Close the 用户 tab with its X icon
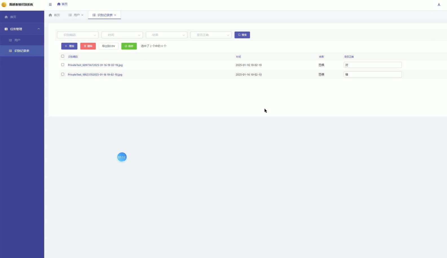This screenshot has width=447, height=258. 82,15
